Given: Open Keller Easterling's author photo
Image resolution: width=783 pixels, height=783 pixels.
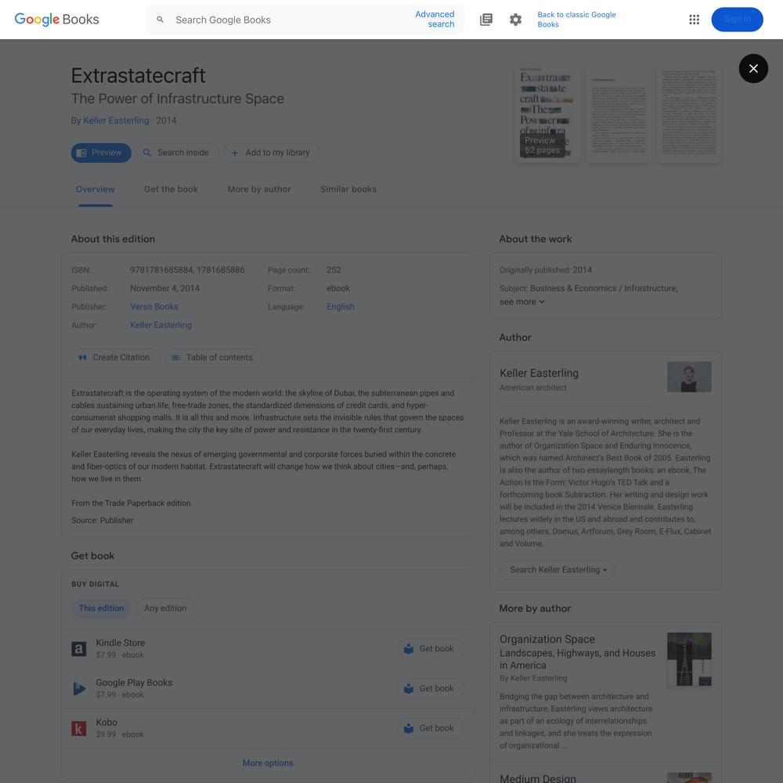Looking at the screenshot, I should [689, 377].
